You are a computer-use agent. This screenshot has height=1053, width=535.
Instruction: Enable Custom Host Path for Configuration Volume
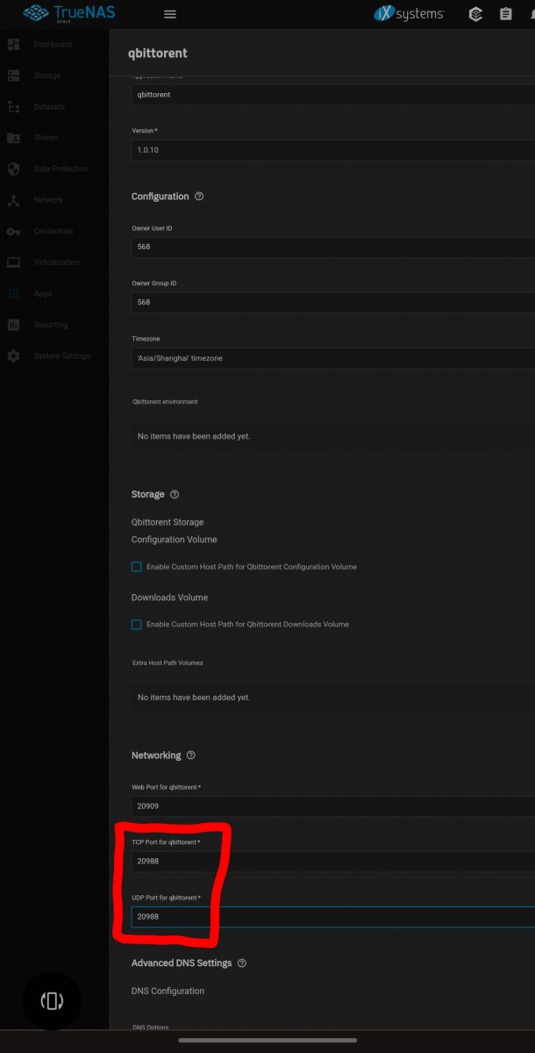click(137, 567)
